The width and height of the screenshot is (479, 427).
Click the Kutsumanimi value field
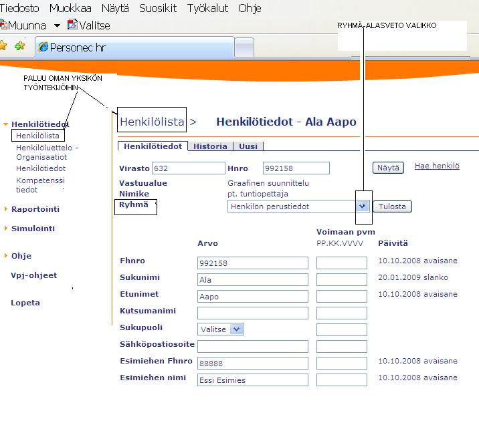tap(253, 313)
